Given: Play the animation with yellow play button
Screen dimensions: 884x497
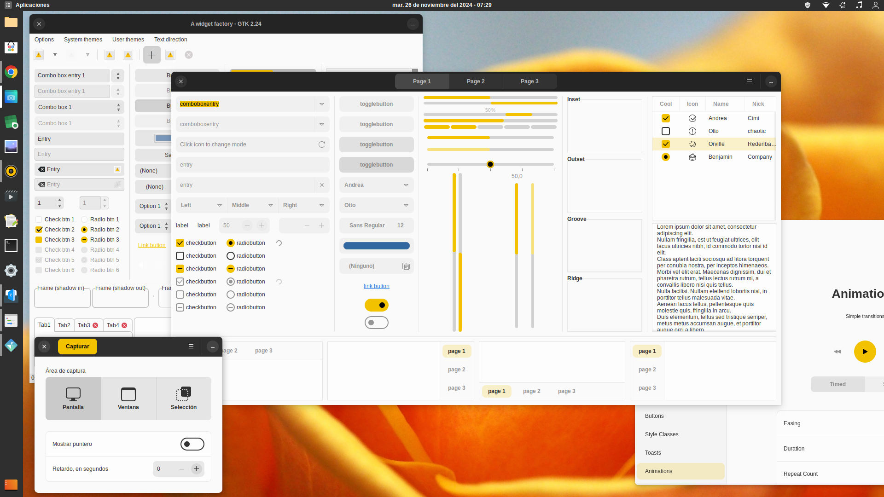Looking at the screenshot, I should click(865, 352).
